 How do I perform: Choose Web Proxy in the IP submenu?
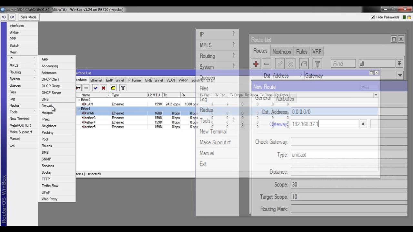click(x=49, y=199)
